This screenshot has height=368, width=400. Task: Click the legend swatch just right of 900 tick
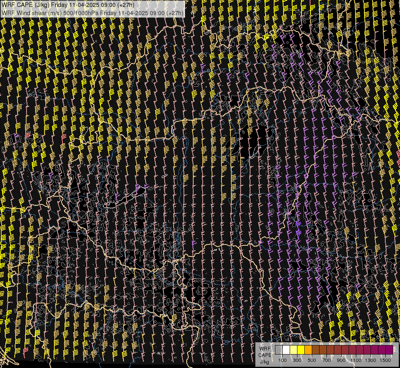tap(345, 350)
